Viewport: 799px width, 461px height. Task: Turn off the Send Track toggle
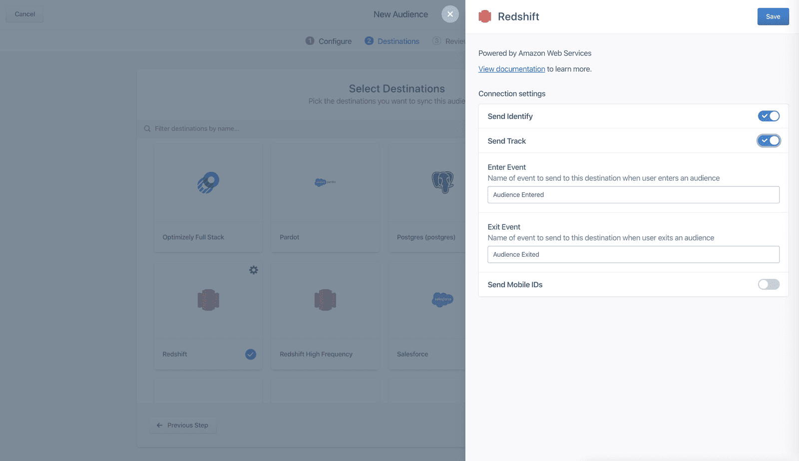point(769,140)
